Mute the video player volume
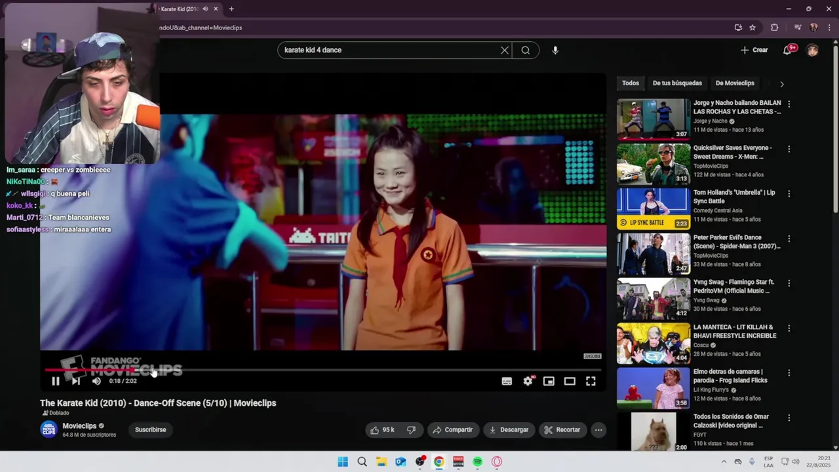 pyautogui.click(x=96, y=381)
